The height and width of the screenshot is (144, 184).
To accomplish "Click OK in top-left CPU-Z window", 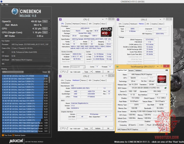I will [x=108, y=72].
